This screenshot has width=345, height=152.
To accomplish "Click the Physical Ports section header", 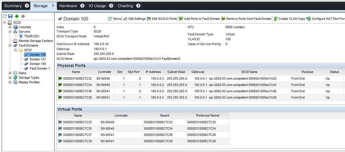I will coord(71,65).
